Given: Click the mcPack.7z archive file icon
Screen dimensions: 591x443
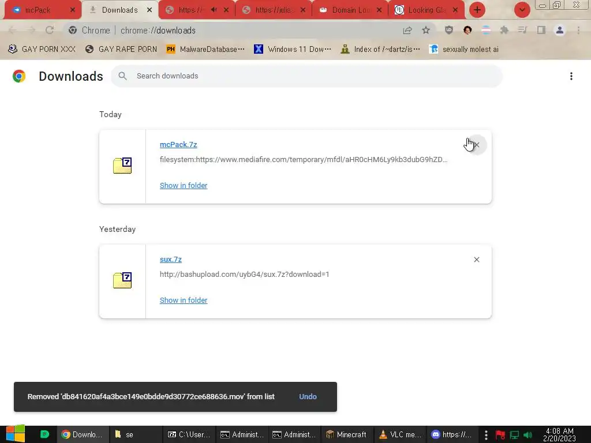Looking at the screenshot, I should (x=122, y=166).
